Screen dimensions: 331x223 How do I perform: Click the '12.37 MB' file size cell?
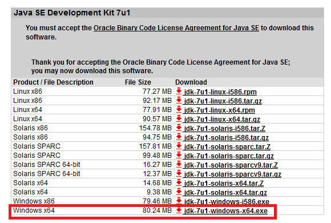[158, 174]
